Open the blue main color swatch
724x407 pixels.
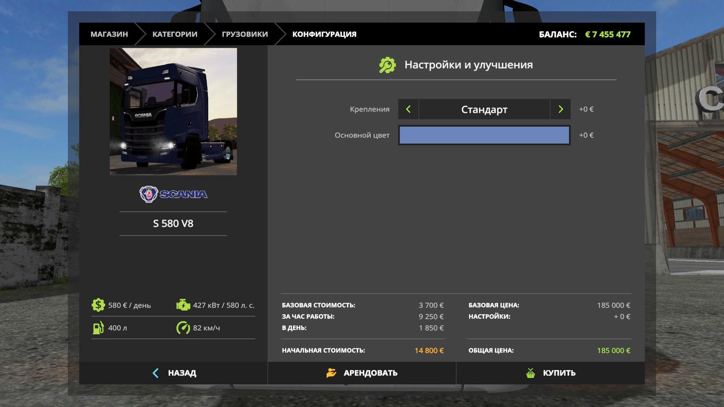click(484, 135)
